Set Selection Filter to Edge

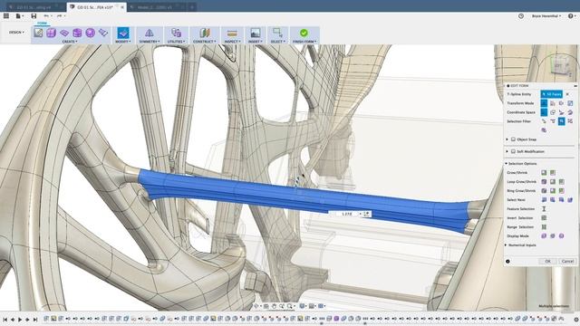click(553, 121)
